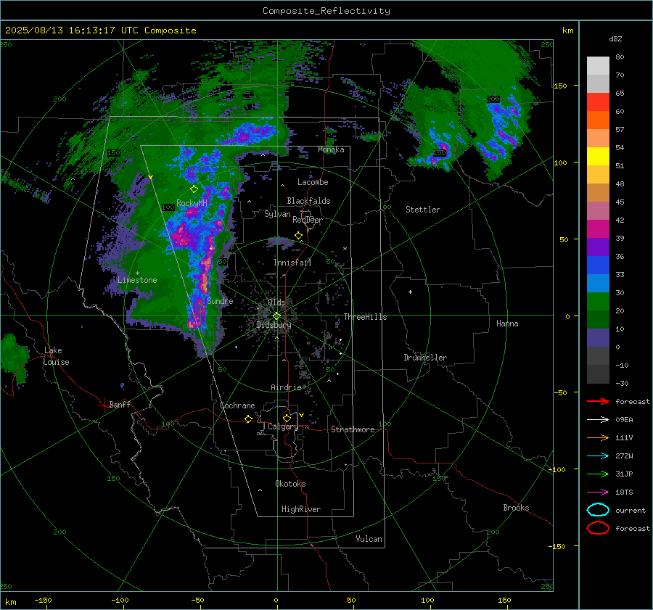Click the Lacombe label
653x610 pixels.
pyautogui.click(x=313, y=182)
